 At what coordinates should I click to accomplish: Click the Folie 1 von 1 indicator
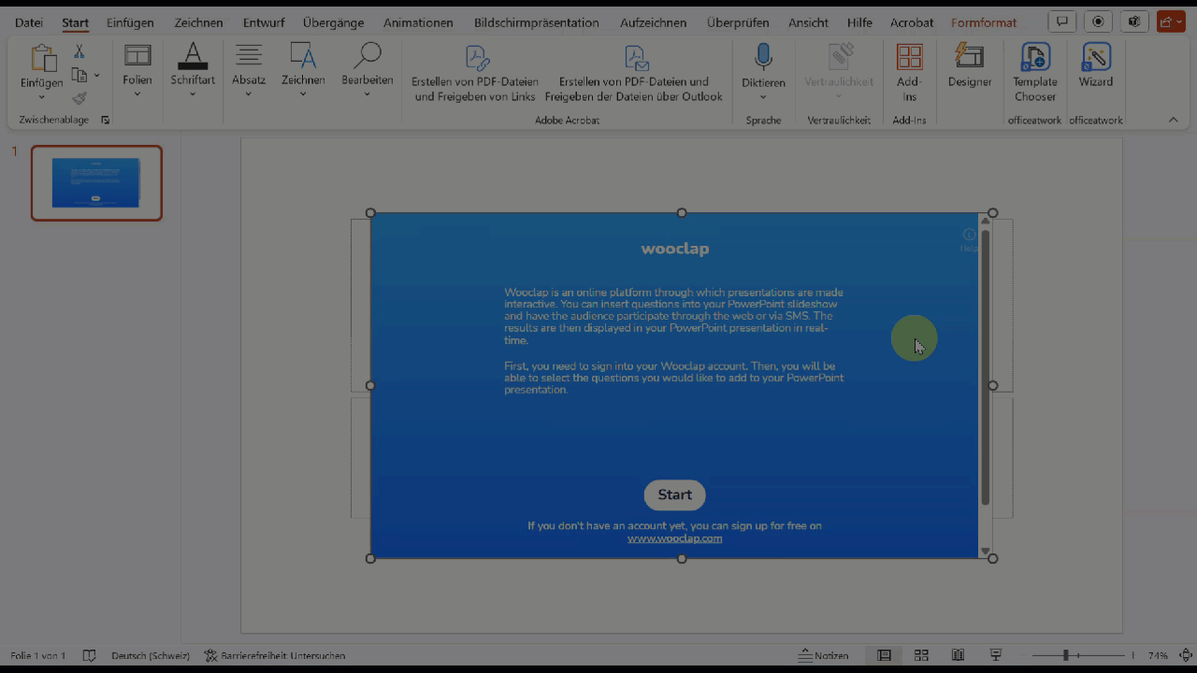click(37, 655)
